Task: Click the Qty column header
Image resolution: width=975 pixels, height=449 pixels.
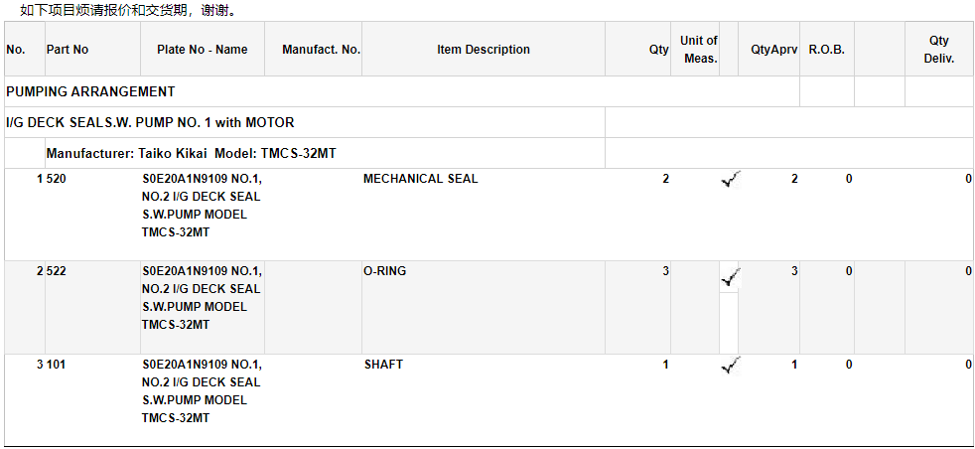Action: click(x=658, y=50)
